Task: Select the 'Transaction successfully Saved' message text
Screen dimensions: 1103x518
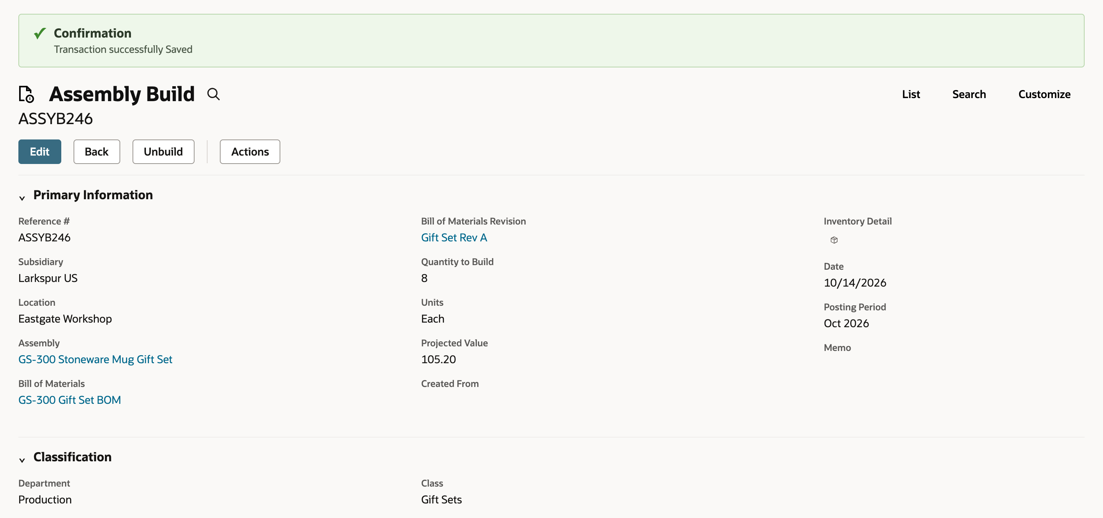Action: (123, 49)
